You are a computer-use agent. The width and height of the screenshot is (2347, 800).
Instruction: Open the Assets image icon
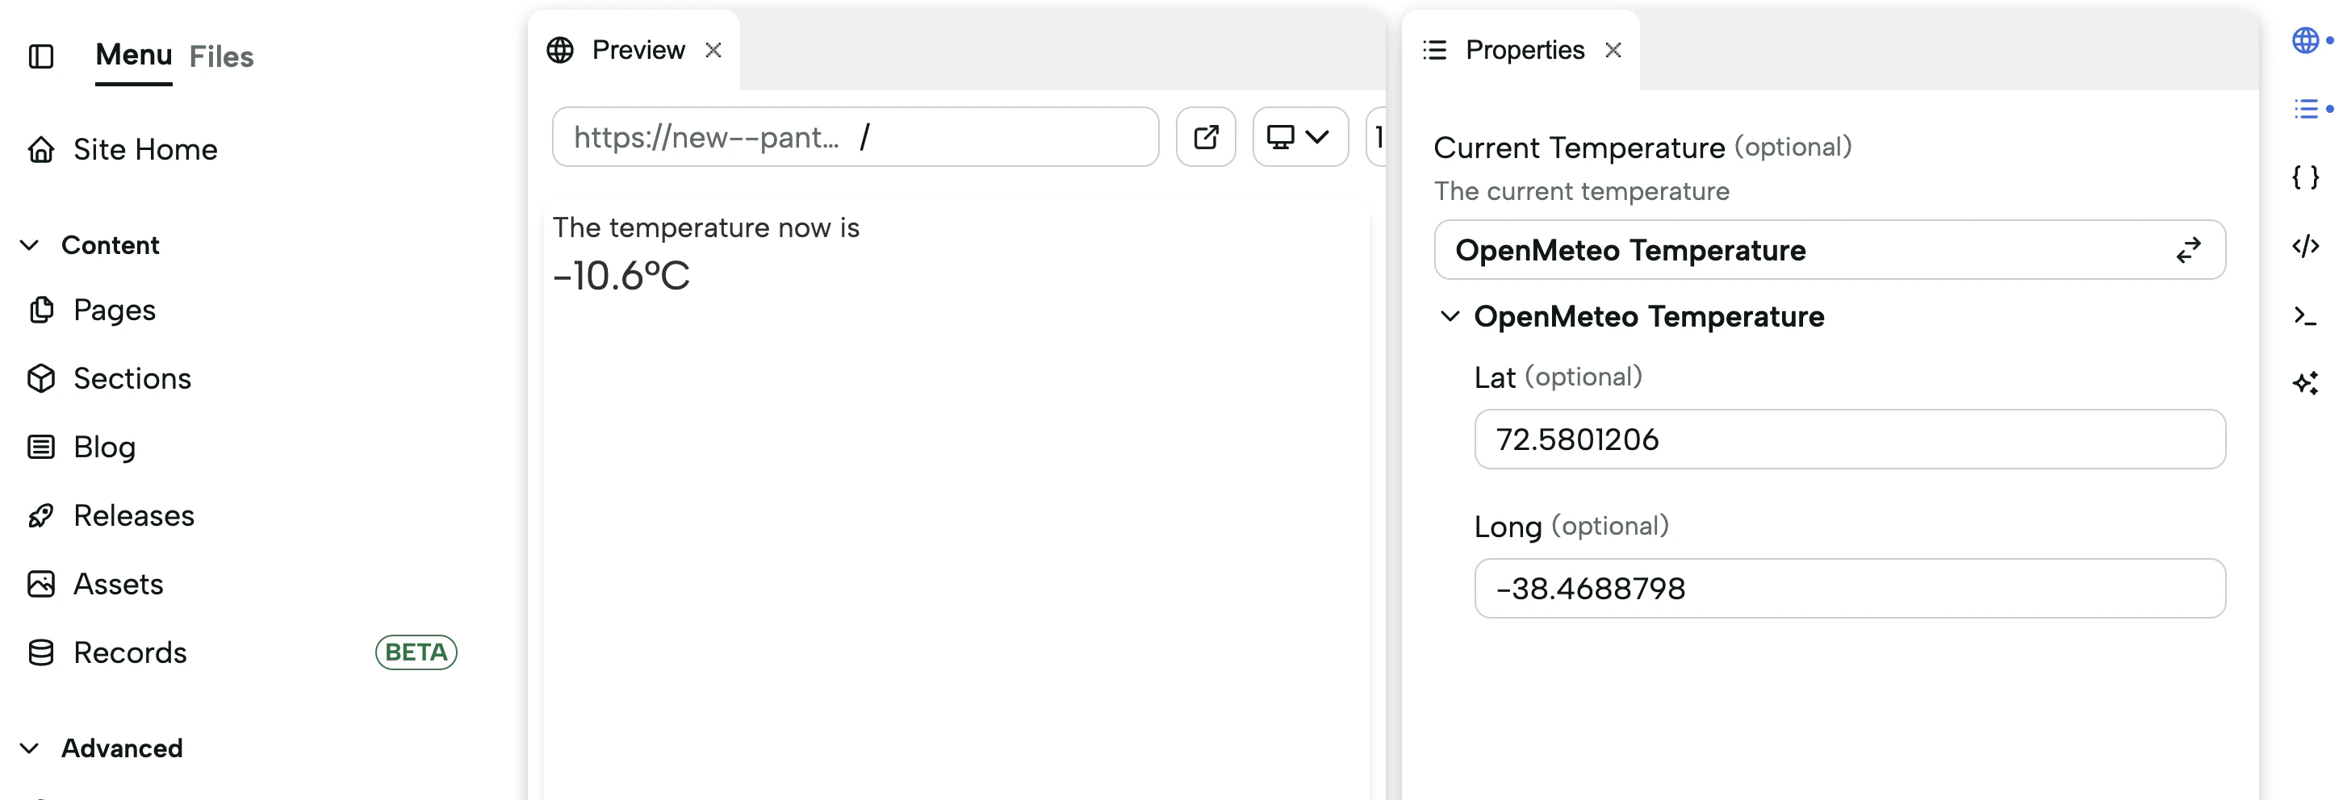[41, 583]
